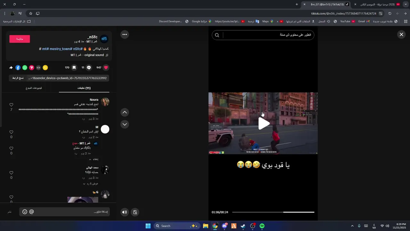Bookmark this page with star icon
This screenshot has height=231, width=410.
pyautogui.click(x=31, y=13)
